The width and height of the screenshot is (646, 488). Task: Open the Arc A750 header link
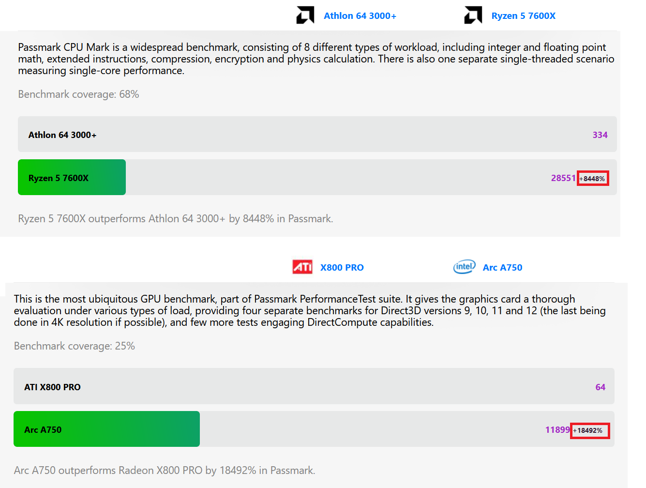(502, 268)
